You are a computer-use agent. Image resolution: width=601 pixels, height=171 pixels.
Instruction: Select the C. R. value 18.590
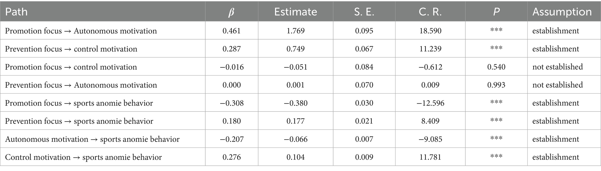pyautogui.click(x=430, y=31)
